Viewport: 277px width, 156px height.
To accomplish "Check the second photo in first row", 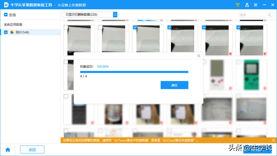I will point(100,27).
